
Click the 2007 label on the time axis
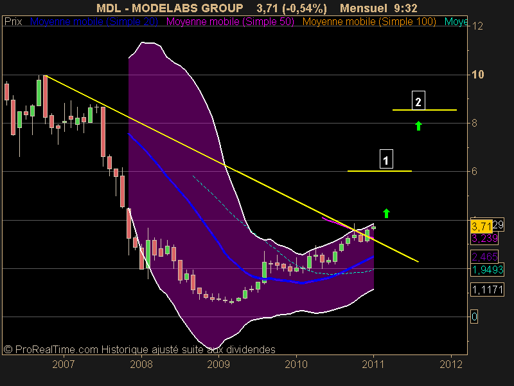64,364
